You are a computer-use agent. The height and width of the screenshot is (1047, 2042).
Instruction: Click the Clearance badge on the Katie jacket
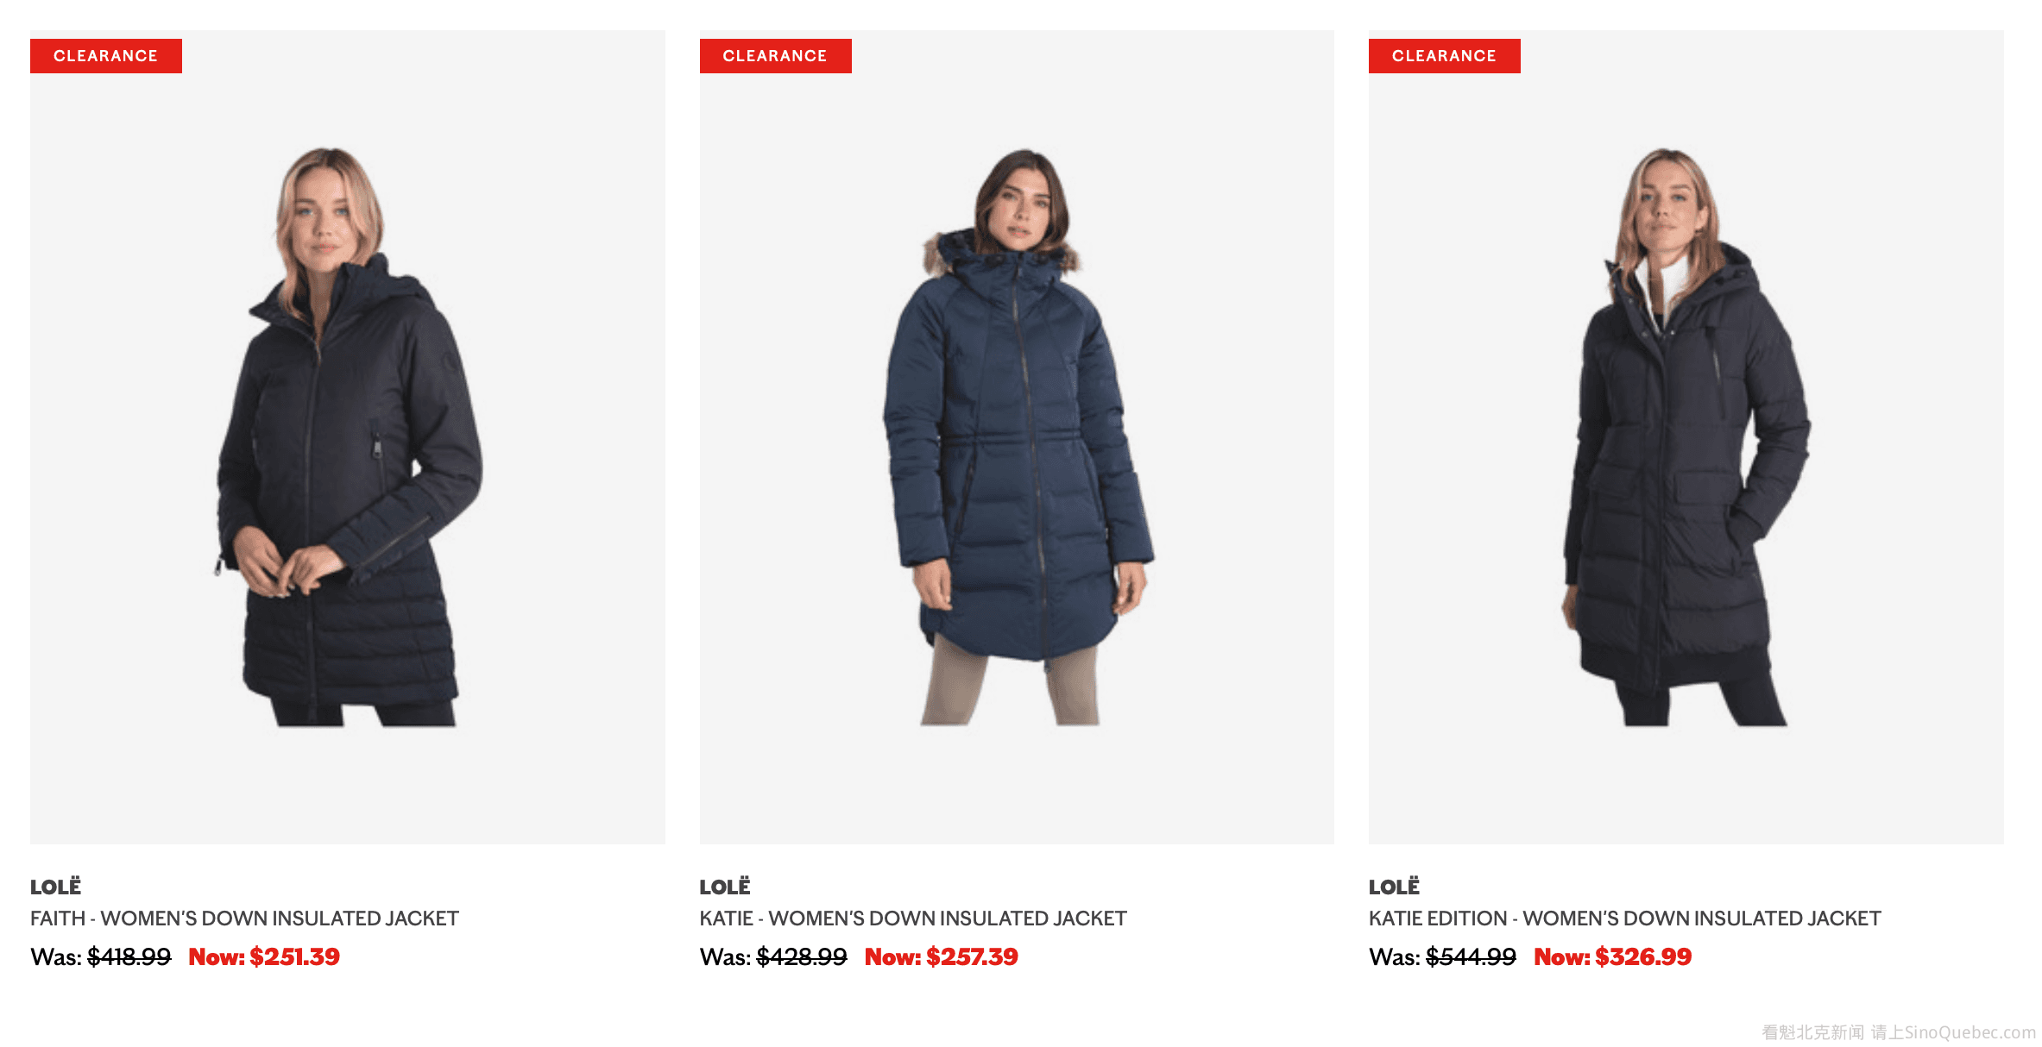click(x=775, y=56)
